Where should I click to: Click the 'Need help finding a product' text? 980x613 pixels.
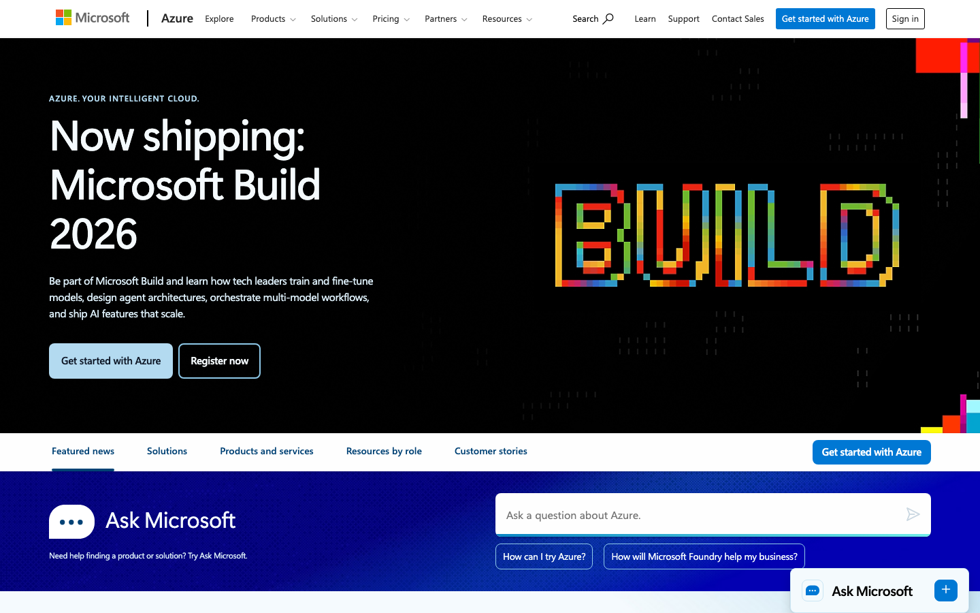[x=148, y=556]
